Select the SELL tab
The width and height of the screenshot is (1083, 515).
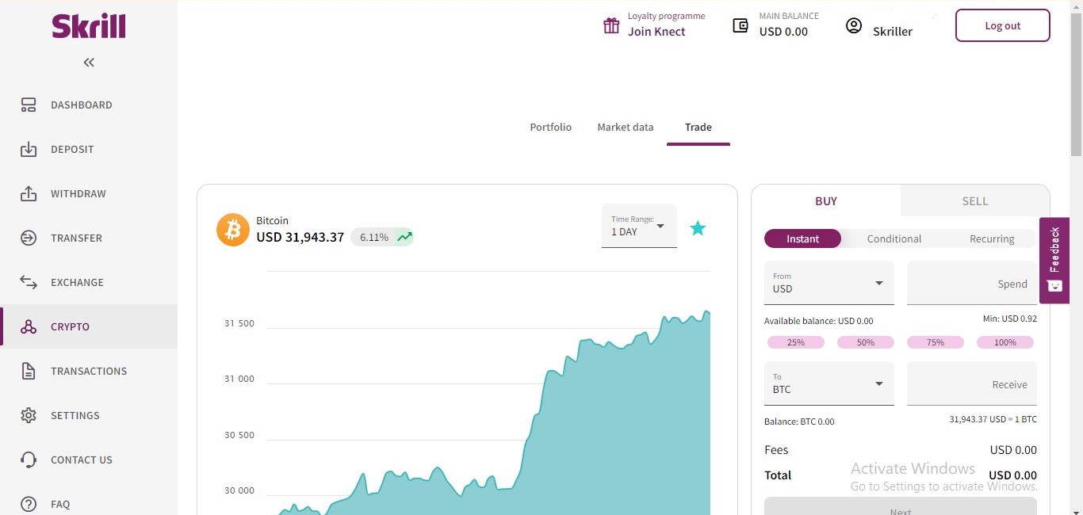click(x=975, y=201)
